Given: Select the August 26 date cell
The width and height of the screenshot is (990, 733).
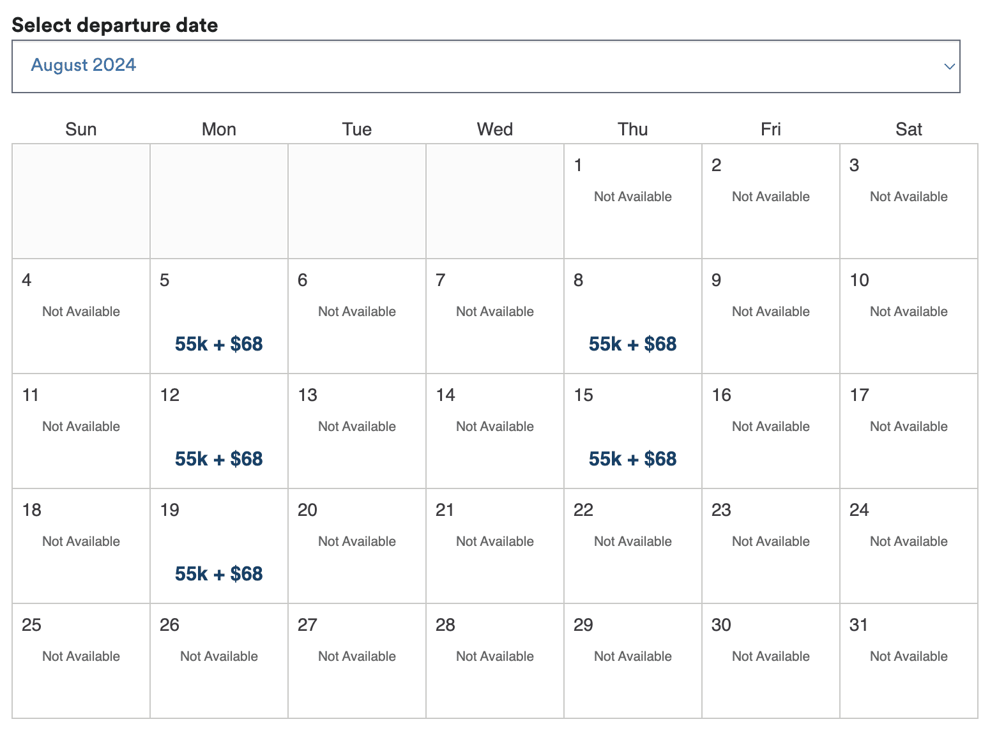Looking at the screenshot, I should 218,661.
